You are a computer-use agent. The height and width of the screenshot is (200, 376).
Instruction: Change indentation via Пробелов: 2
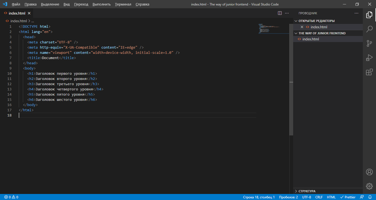click(288, 197)
